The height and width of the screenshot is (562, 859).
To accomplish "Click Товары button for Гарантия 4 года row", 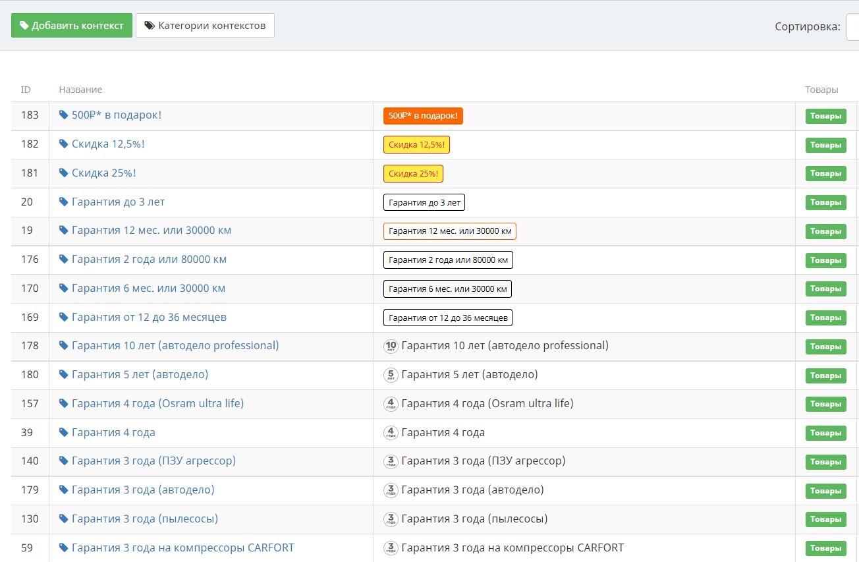I will pyautogui.click(x=825, y=433).
